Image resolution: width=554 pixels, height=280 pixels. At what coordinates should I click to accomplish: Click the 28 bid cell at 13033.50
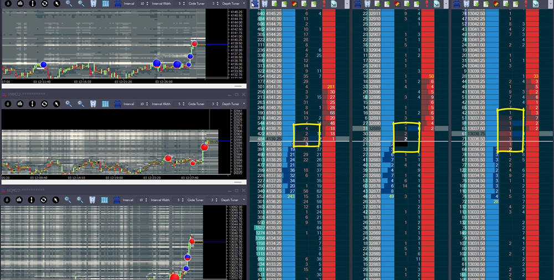click(493, 201)
